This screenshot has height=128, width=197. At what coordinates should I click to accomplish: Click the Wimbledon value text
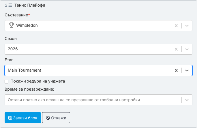click(x=27, y=25)
